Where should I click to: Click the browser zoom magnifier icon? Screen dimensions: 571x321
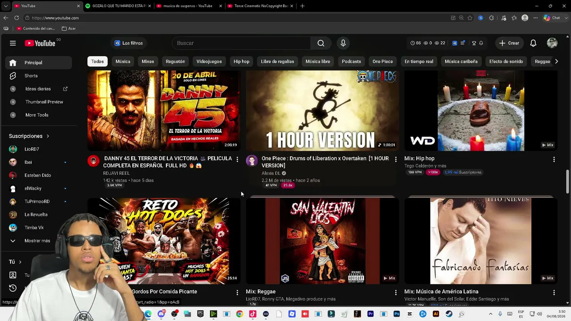coord(461,18)
